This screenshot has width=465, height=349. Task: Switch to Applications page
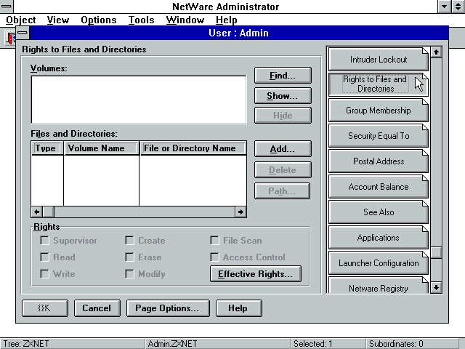379,238
